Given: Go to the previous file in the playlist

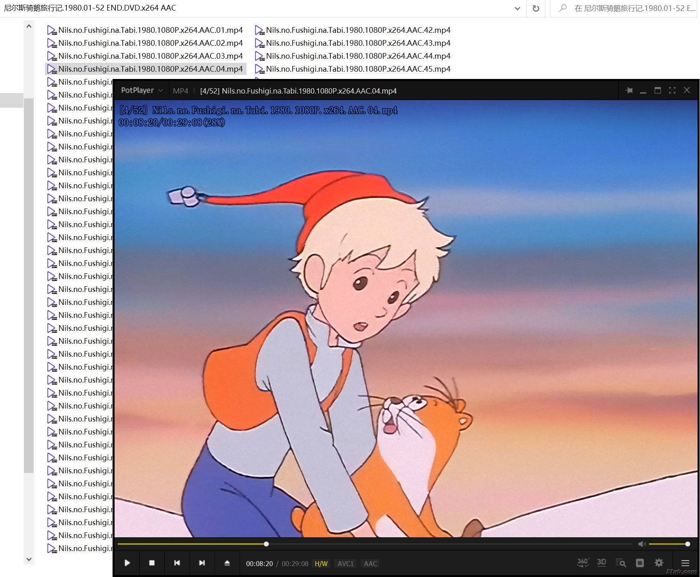Looking at the screenshot, I should pos(177,563).
